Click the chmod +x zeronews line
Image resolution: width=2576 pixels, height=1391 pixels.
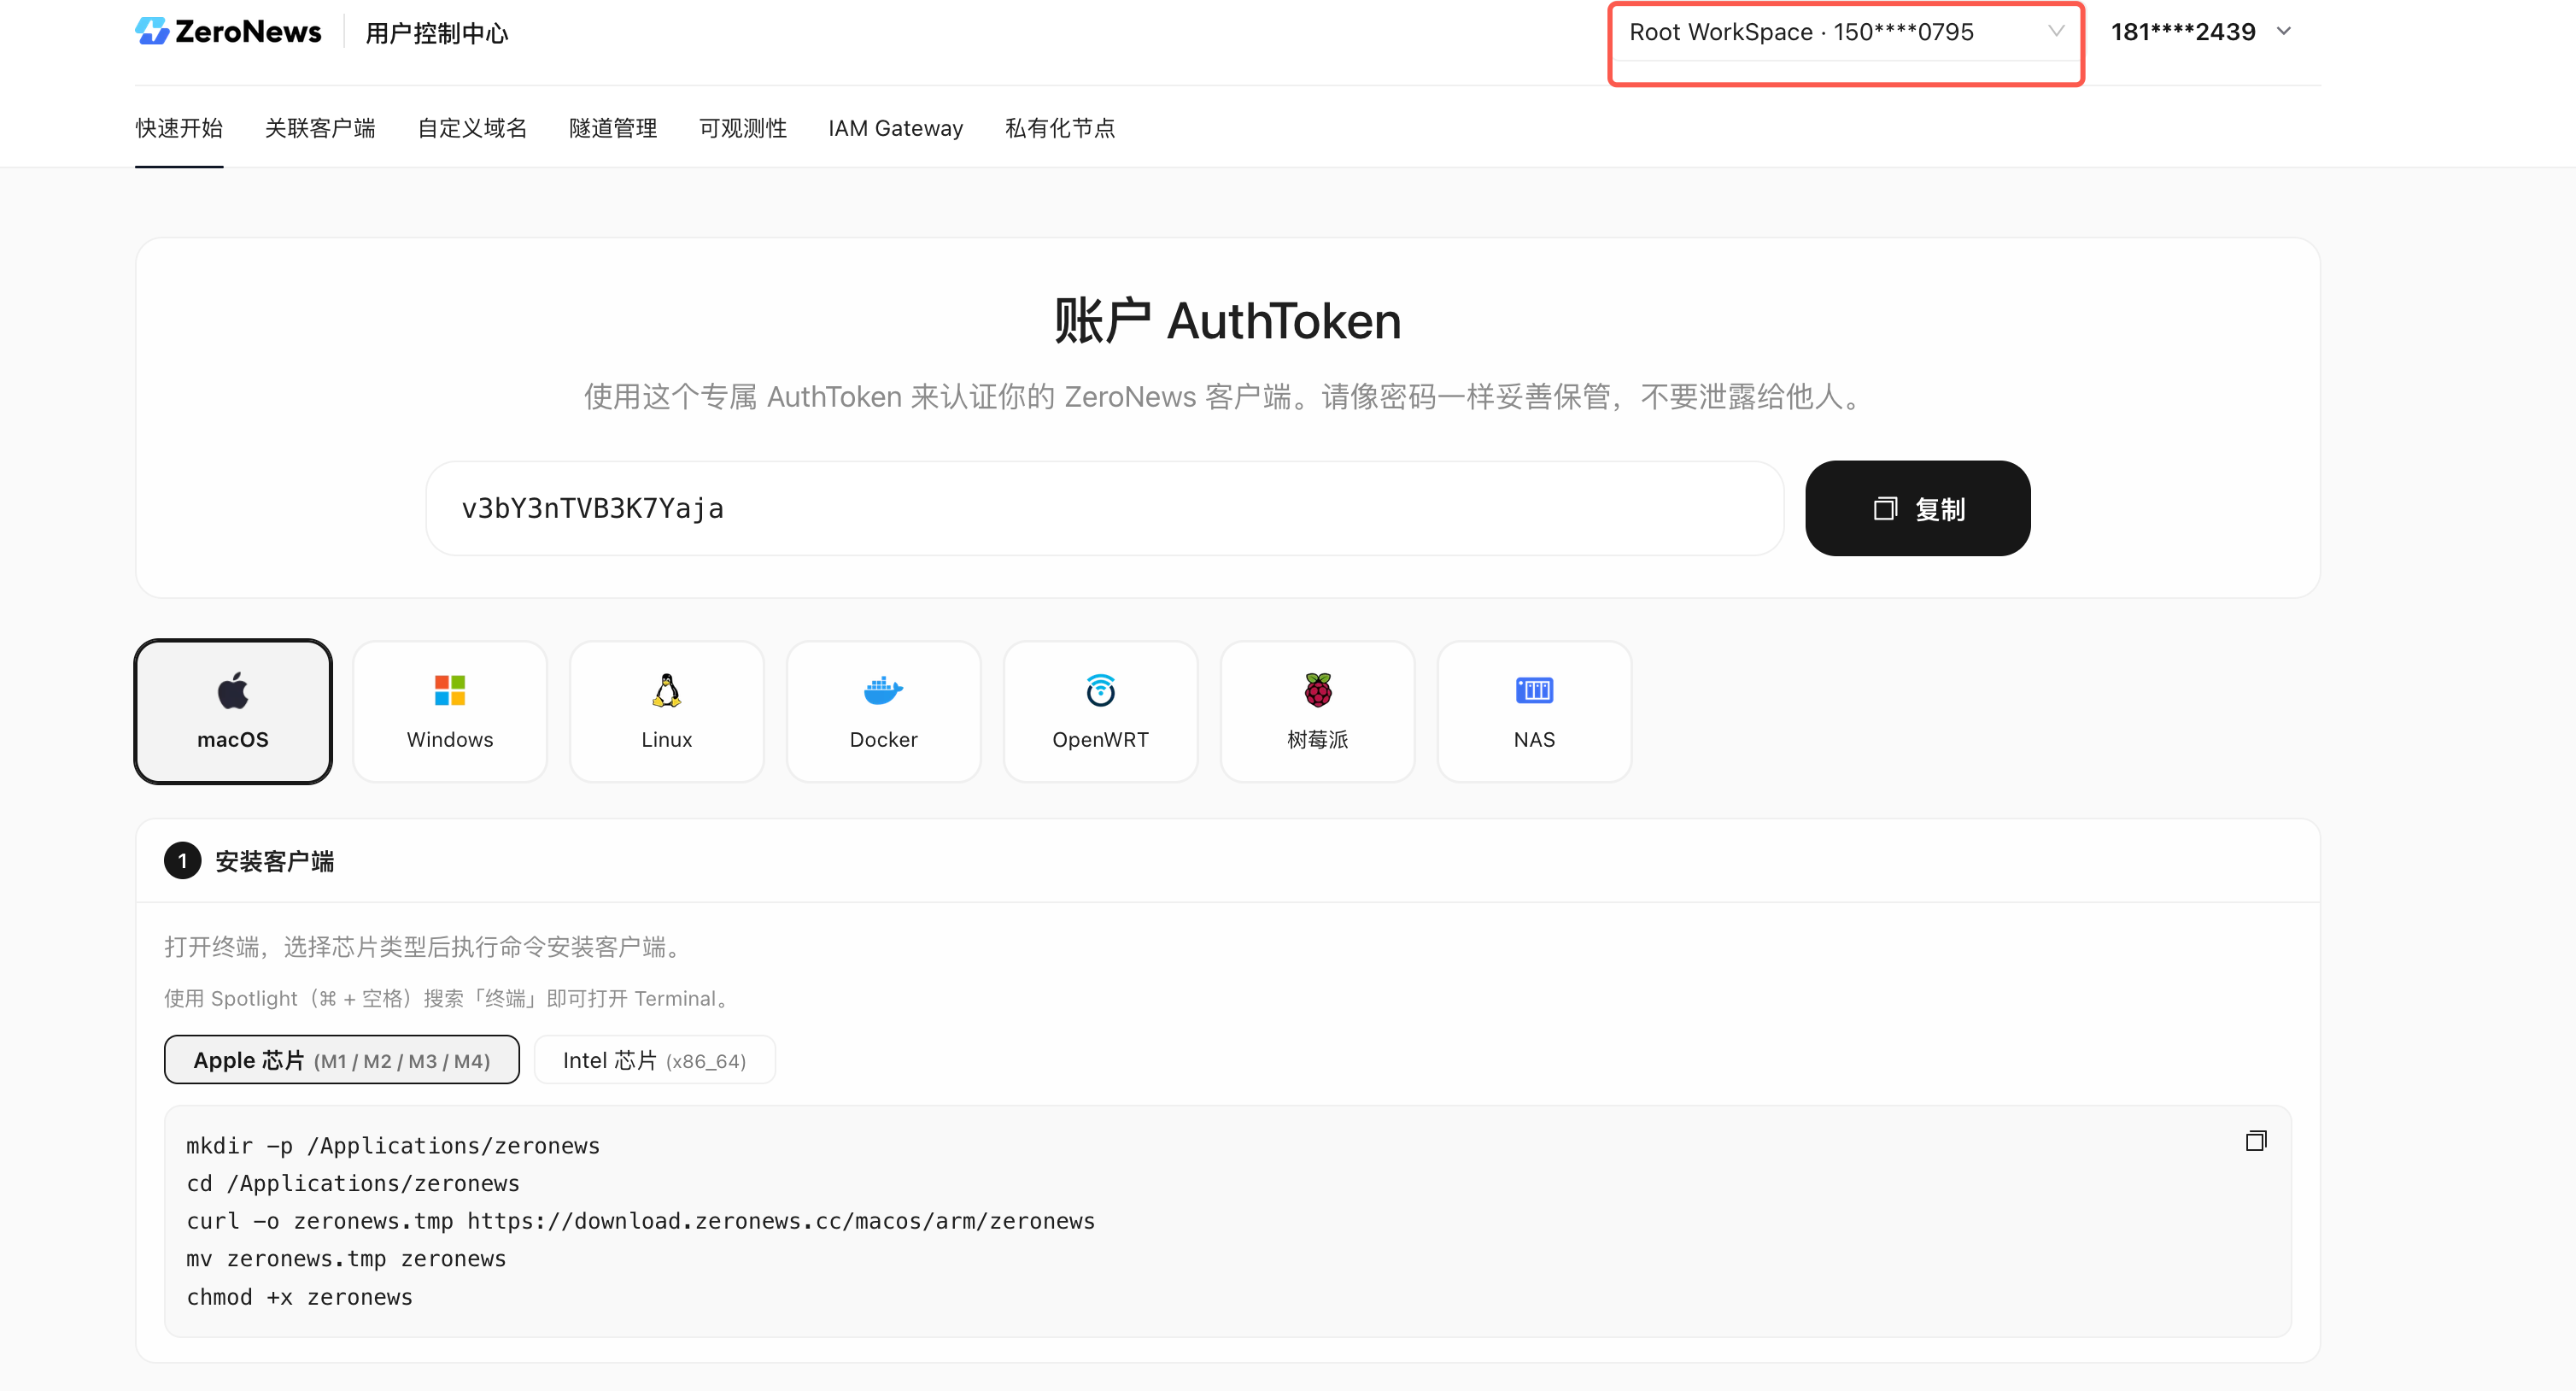click(x=300, y=1297)
